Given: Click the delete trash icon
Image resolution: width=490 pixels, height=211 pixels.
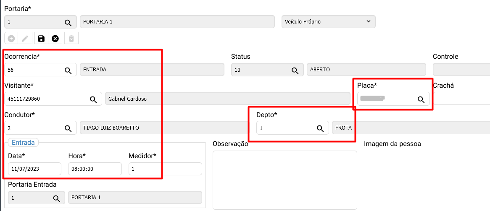Looking at the screenshot, I should click(x=71, y=39).
